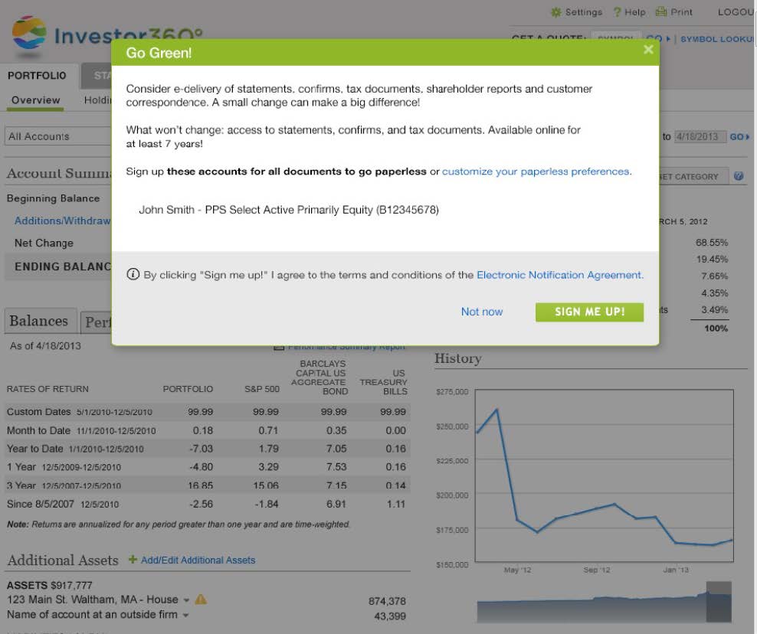The image size is (757, 634).
Task: Click the Print printer icon
Action: point(661,12)
